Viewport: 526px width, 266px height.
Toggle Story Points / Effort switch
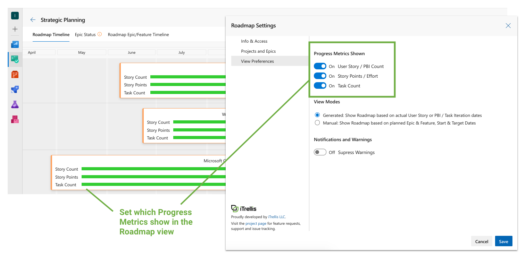pos(320,76)
